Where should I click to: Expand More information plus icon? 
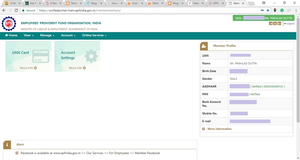[203, 129]
